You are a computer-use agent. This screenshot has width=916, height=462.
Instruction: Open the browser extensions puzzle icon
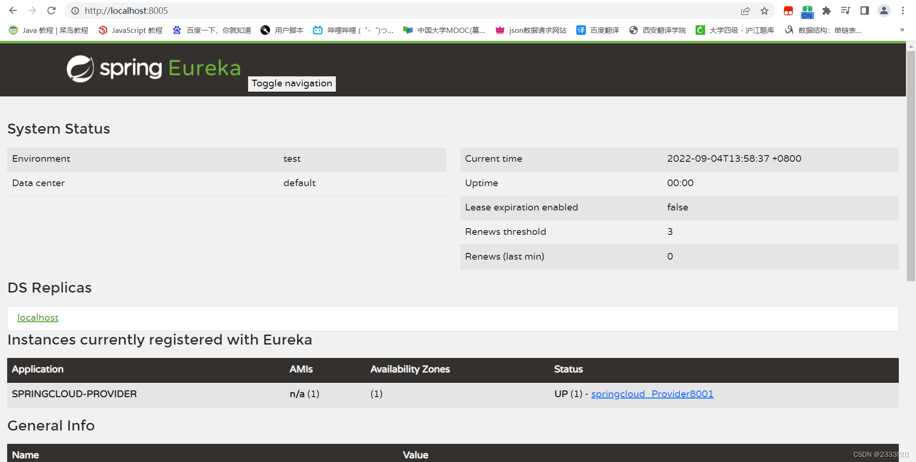click(827, 10)
